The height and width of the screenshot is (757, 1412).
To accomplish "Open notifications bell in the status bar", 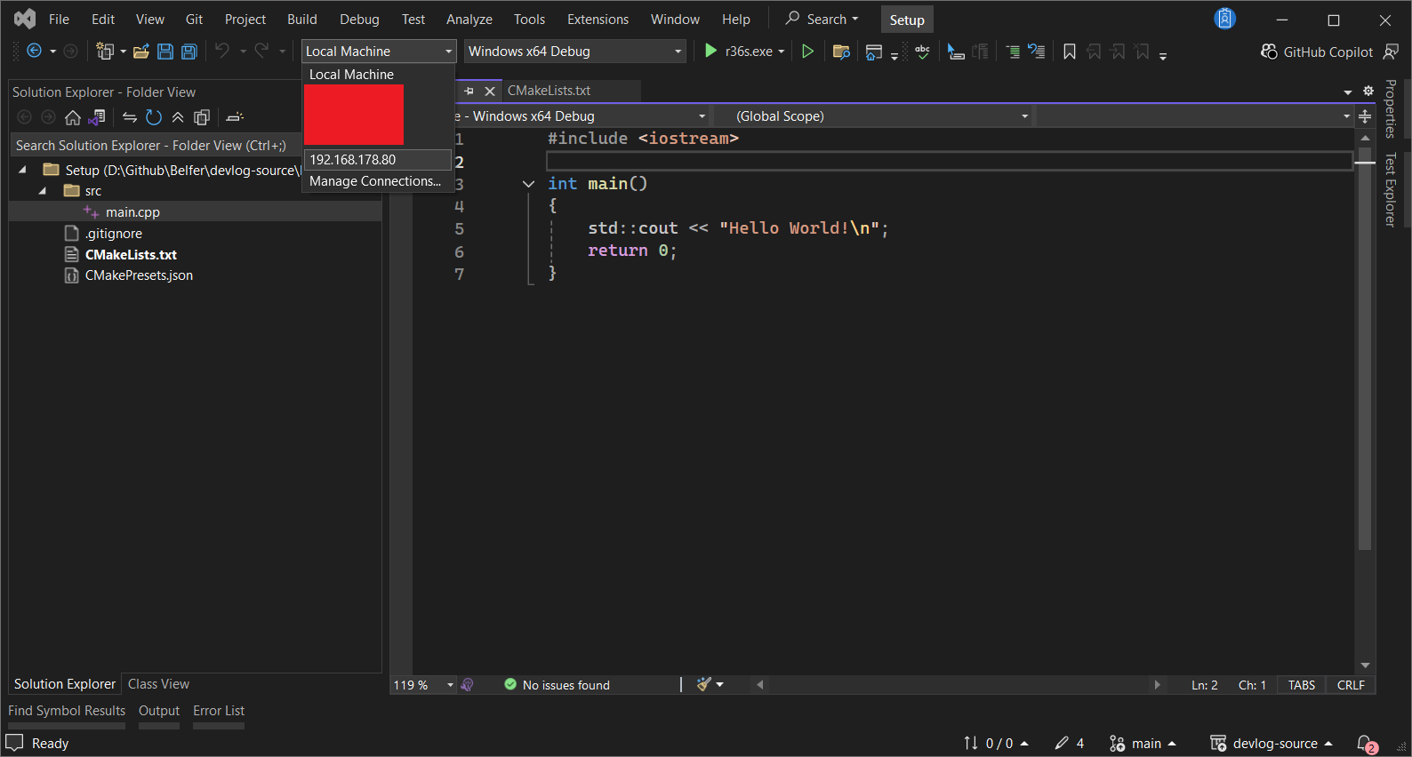I will 1366,744.
